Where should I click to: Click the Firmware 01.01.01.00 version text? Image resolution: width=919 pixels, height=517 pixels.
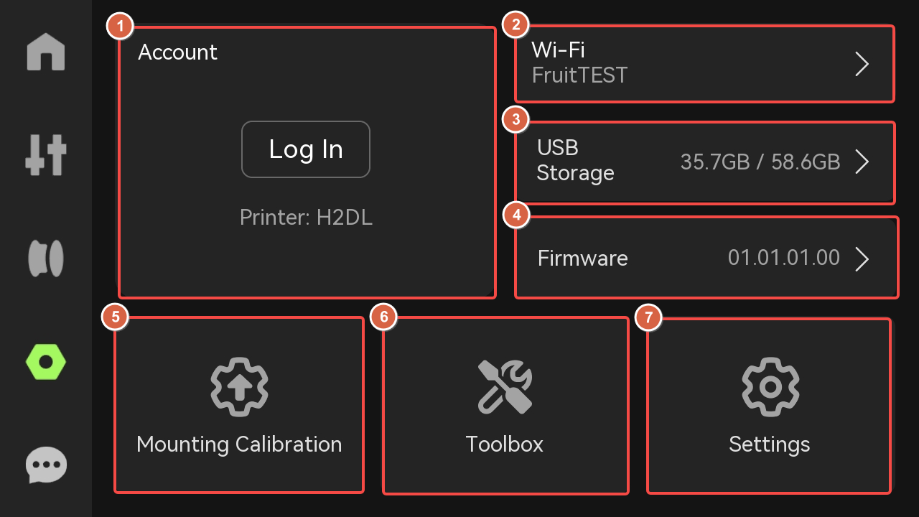[784, 258]
